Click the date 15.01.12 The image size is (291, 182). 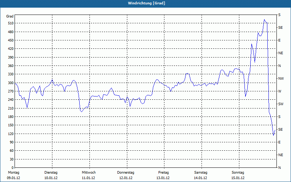pos(238,178)
